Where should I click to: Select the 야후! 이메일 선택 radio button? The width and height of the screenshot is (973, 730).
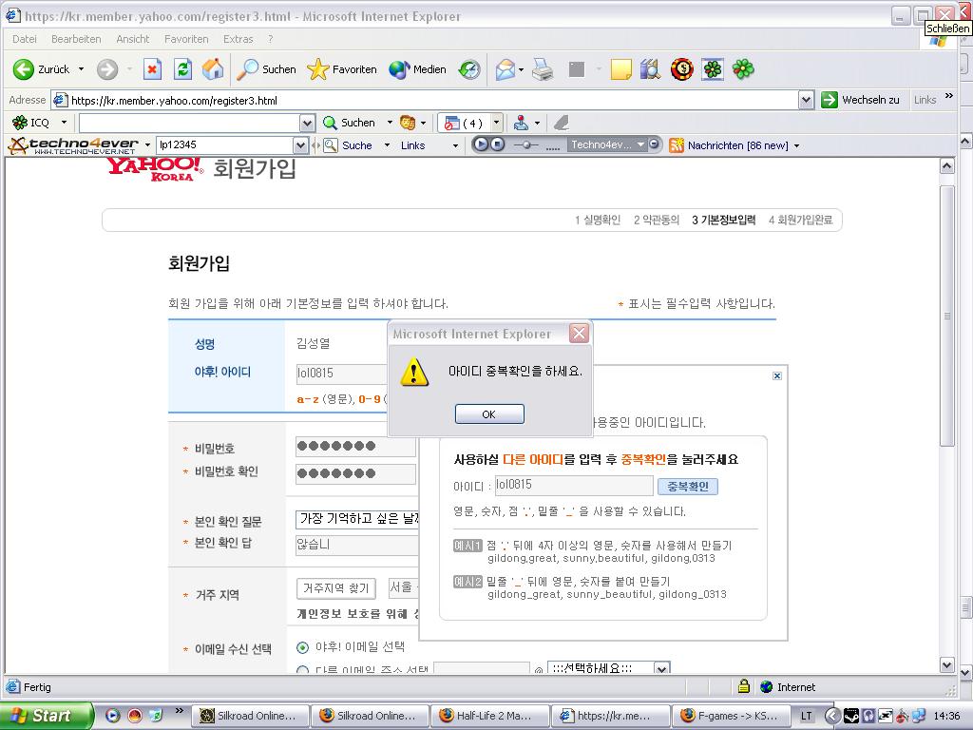tap(303, 647)
